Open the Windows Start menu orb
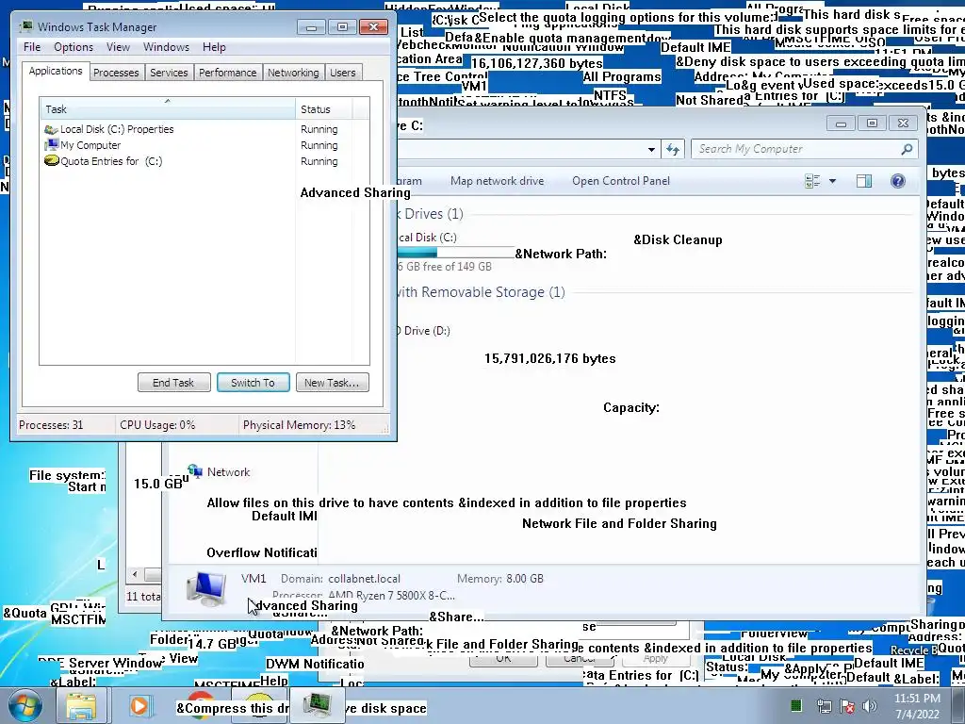The height and width of the screenshot is (724, 965). 25,705
